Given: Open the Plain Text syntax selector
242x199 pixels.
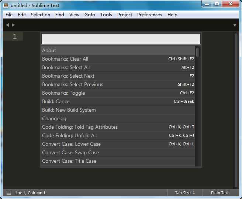Looking at the screenshot, I should point(220,193).
